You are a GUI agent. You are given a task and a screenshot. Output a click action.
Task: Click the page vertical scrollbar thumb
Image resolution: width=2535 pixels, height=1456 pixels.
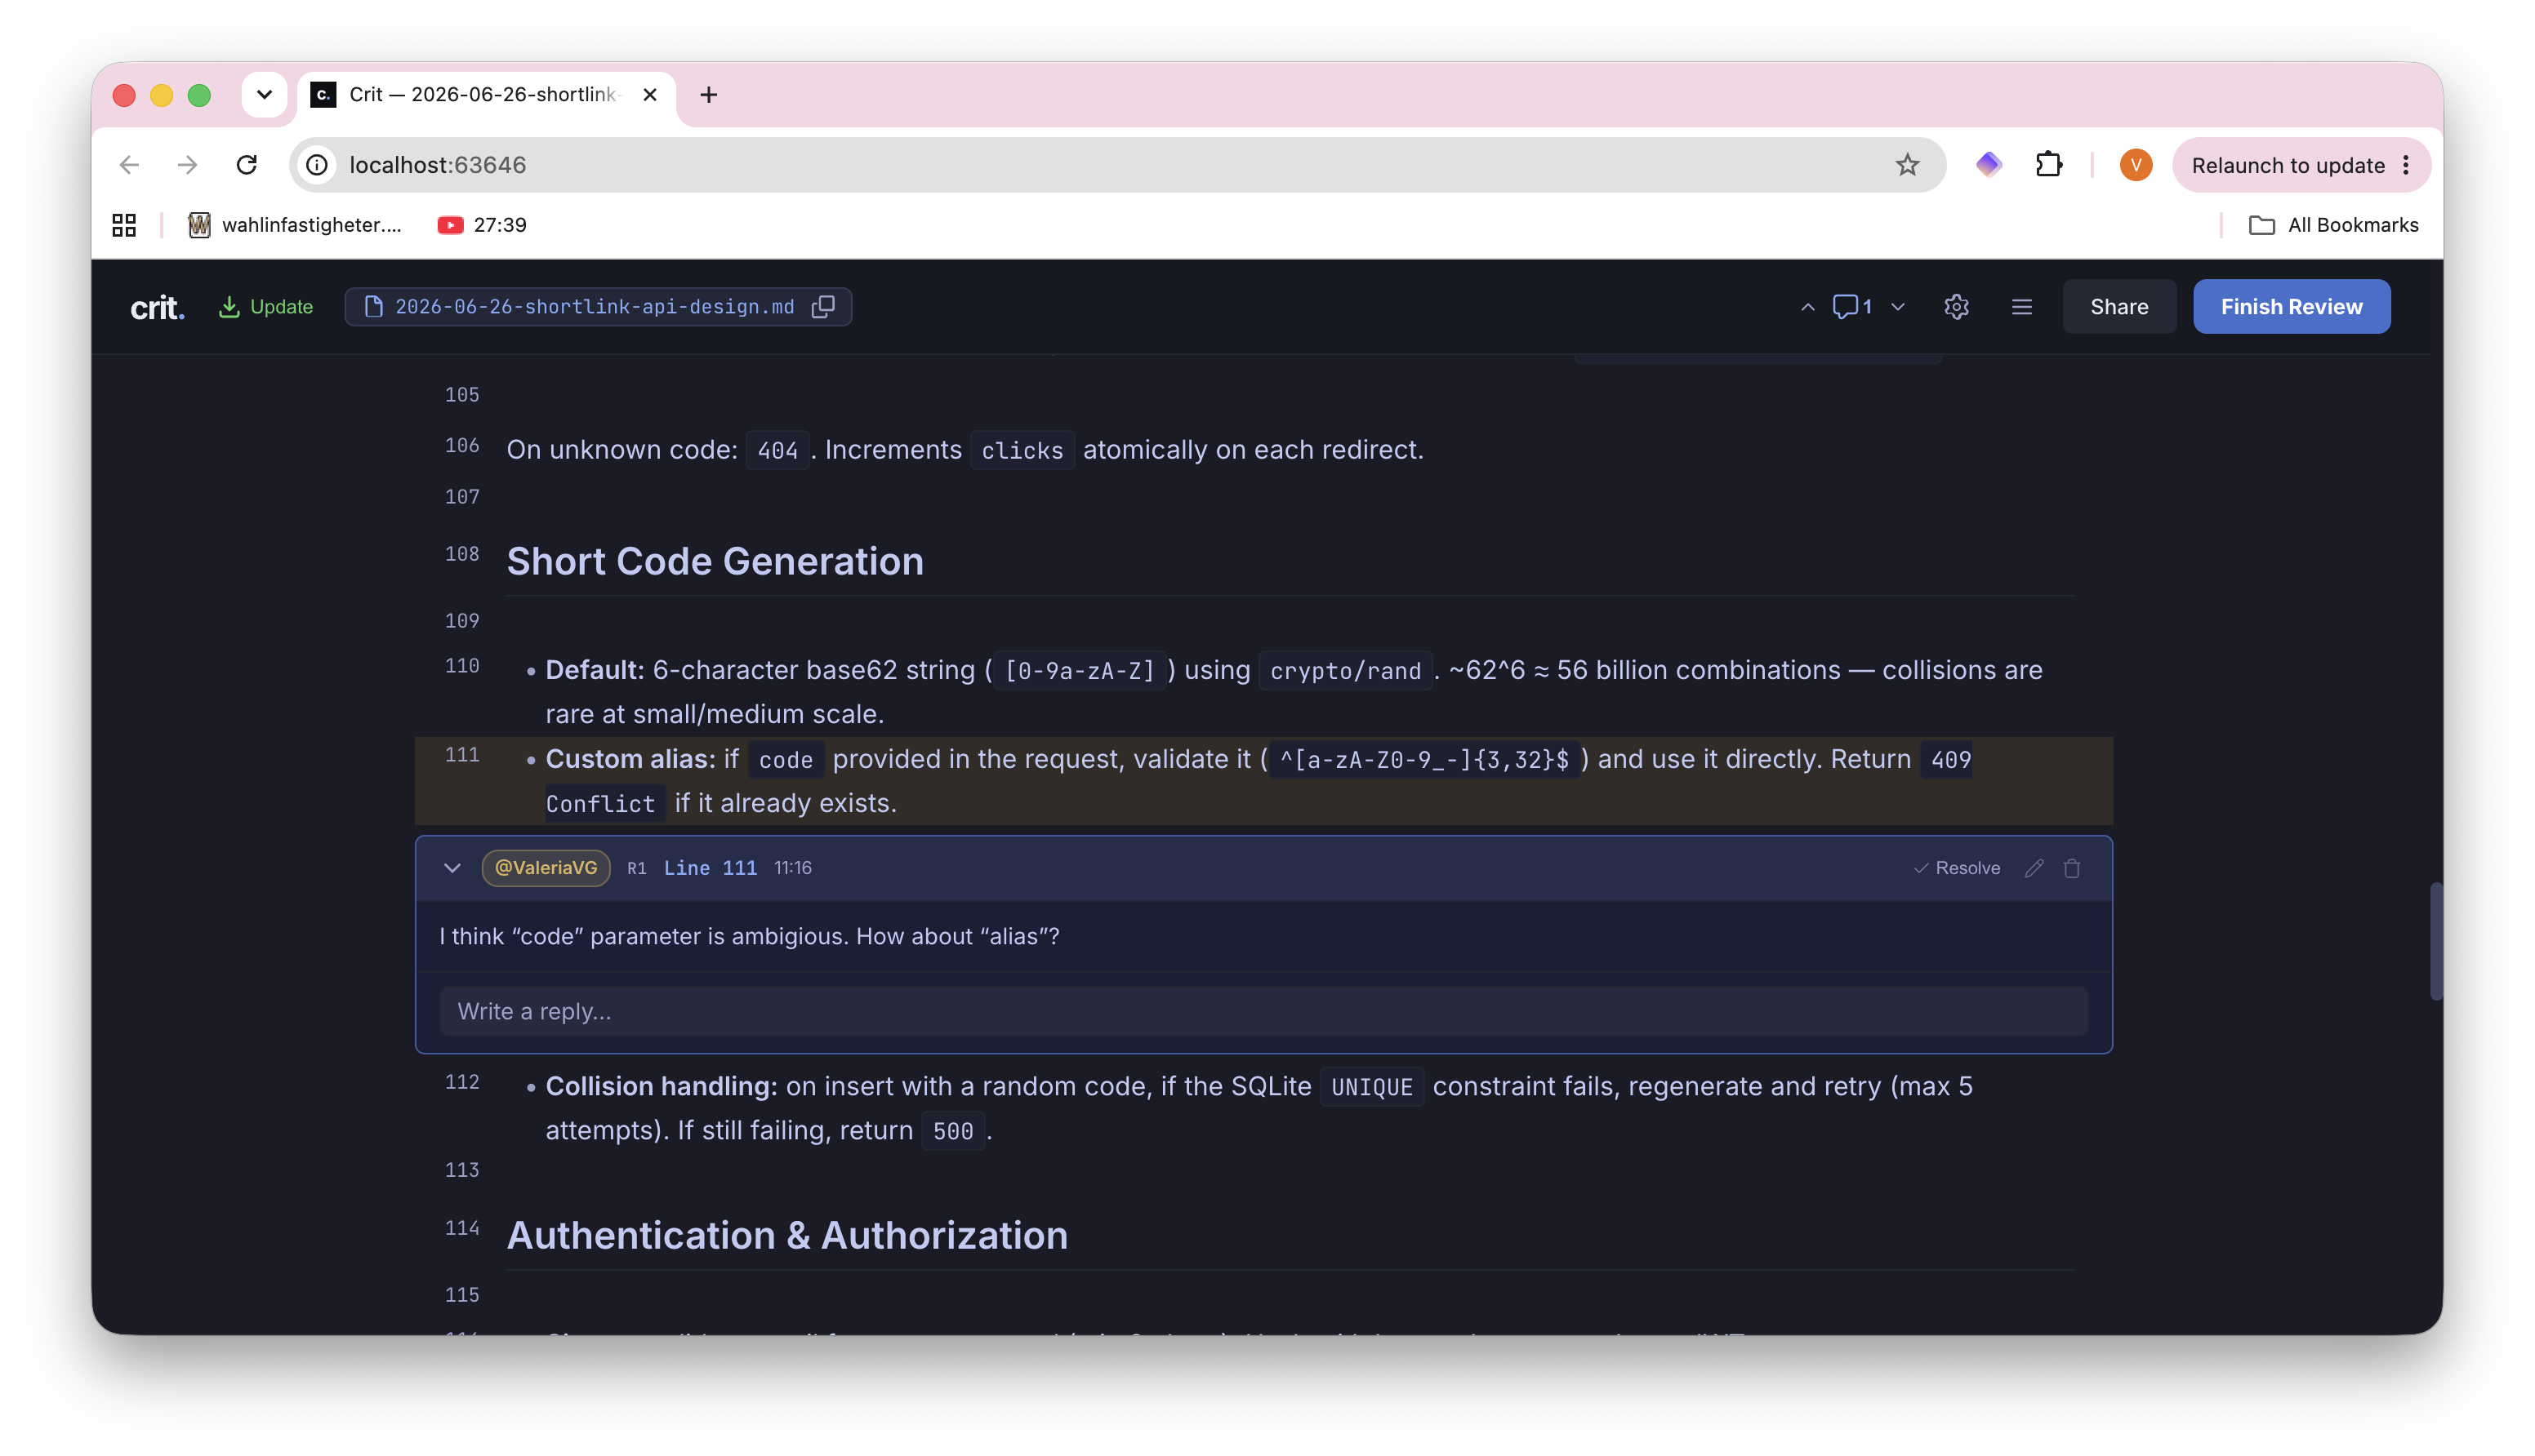(x=2435, y=940)
